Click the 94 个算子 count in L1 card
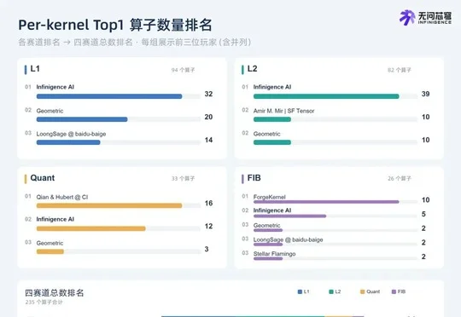This screenshot has height=317, width=461. point(184,70)
